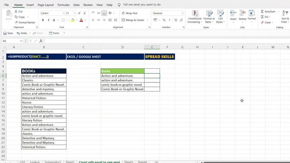Click Sort & Filter button
The height and width of the screenshot is (163, 290).
285,17
